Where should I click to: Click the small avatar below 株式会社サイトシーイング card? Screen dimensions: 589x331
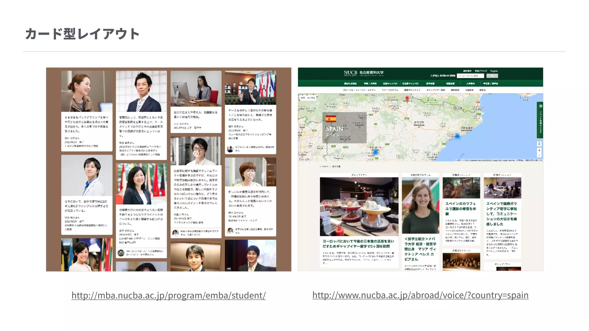(230, 231)
